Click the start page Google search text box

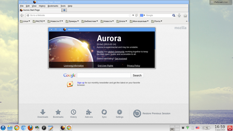104,75
